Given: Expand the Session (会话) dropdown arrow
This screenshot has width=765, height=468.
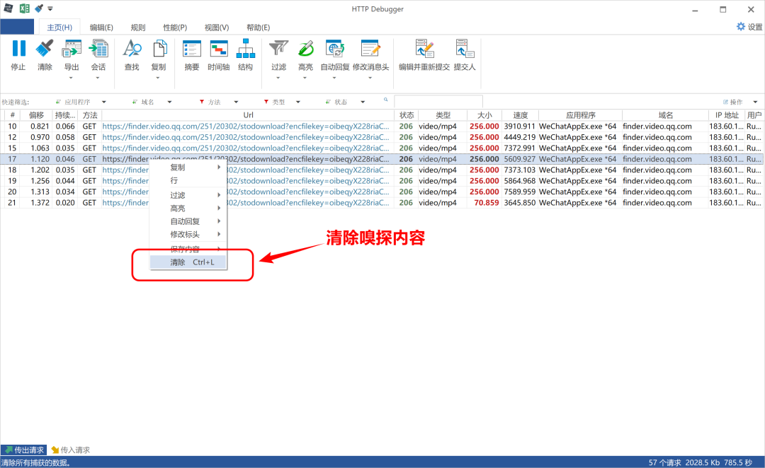Looking at the screenshot, I should [x=98, y=78].
